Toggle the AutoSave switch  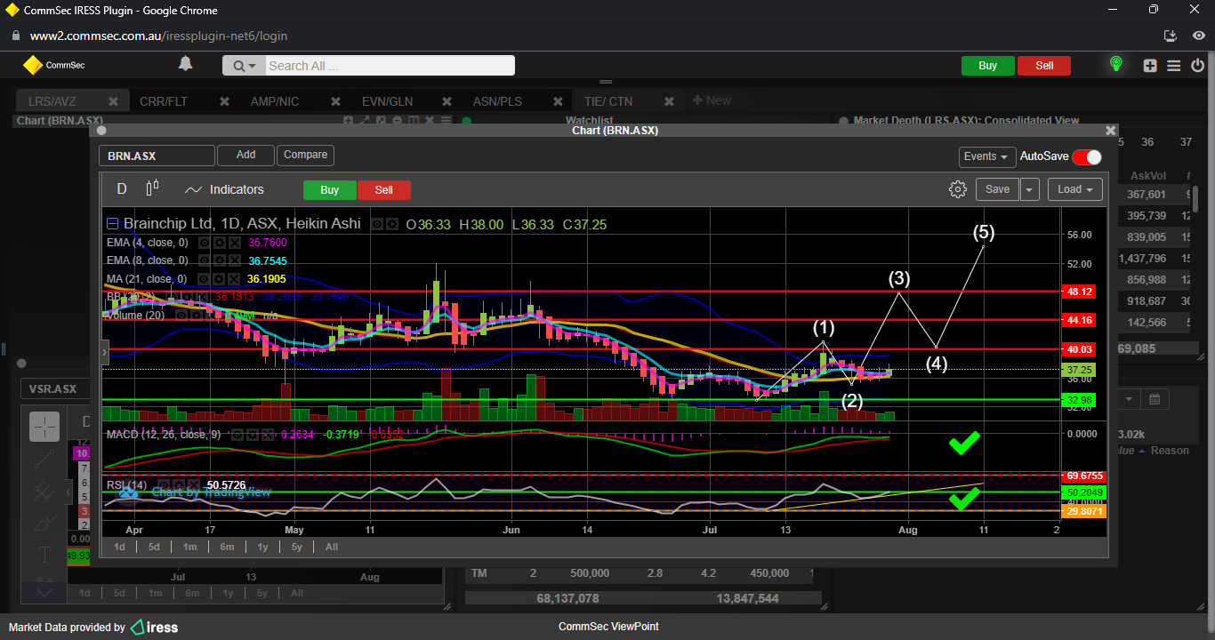click(x=1086, y=156)
